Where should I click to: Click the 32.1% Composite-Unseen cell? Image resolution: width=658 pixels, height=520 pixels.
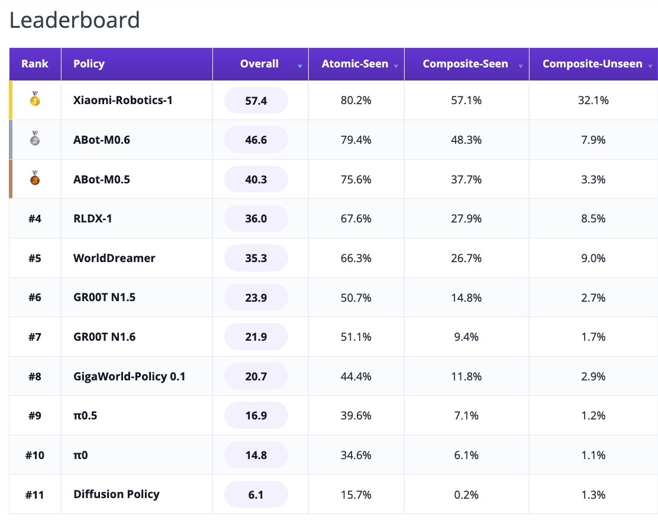(593, 101)
